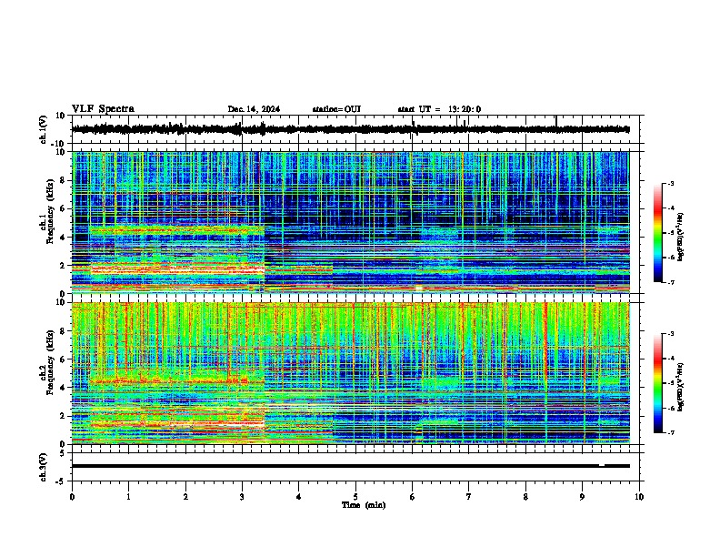Click the date "Dec. 14, 2024"
This screenshot has width=720, height=557.
click(x=254, y=109)
